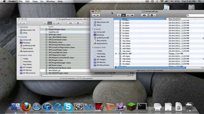Launch Minecraft grass block dock icon
This screenshot has height=114, width=204.
(131, 107)
